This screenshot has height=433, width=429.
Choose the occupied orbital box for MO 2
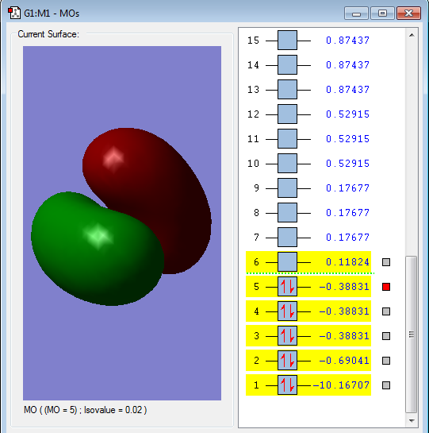287,361
